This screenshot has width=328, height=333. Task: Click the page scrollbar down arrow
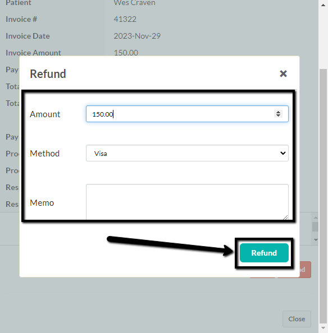coord(323,328)
